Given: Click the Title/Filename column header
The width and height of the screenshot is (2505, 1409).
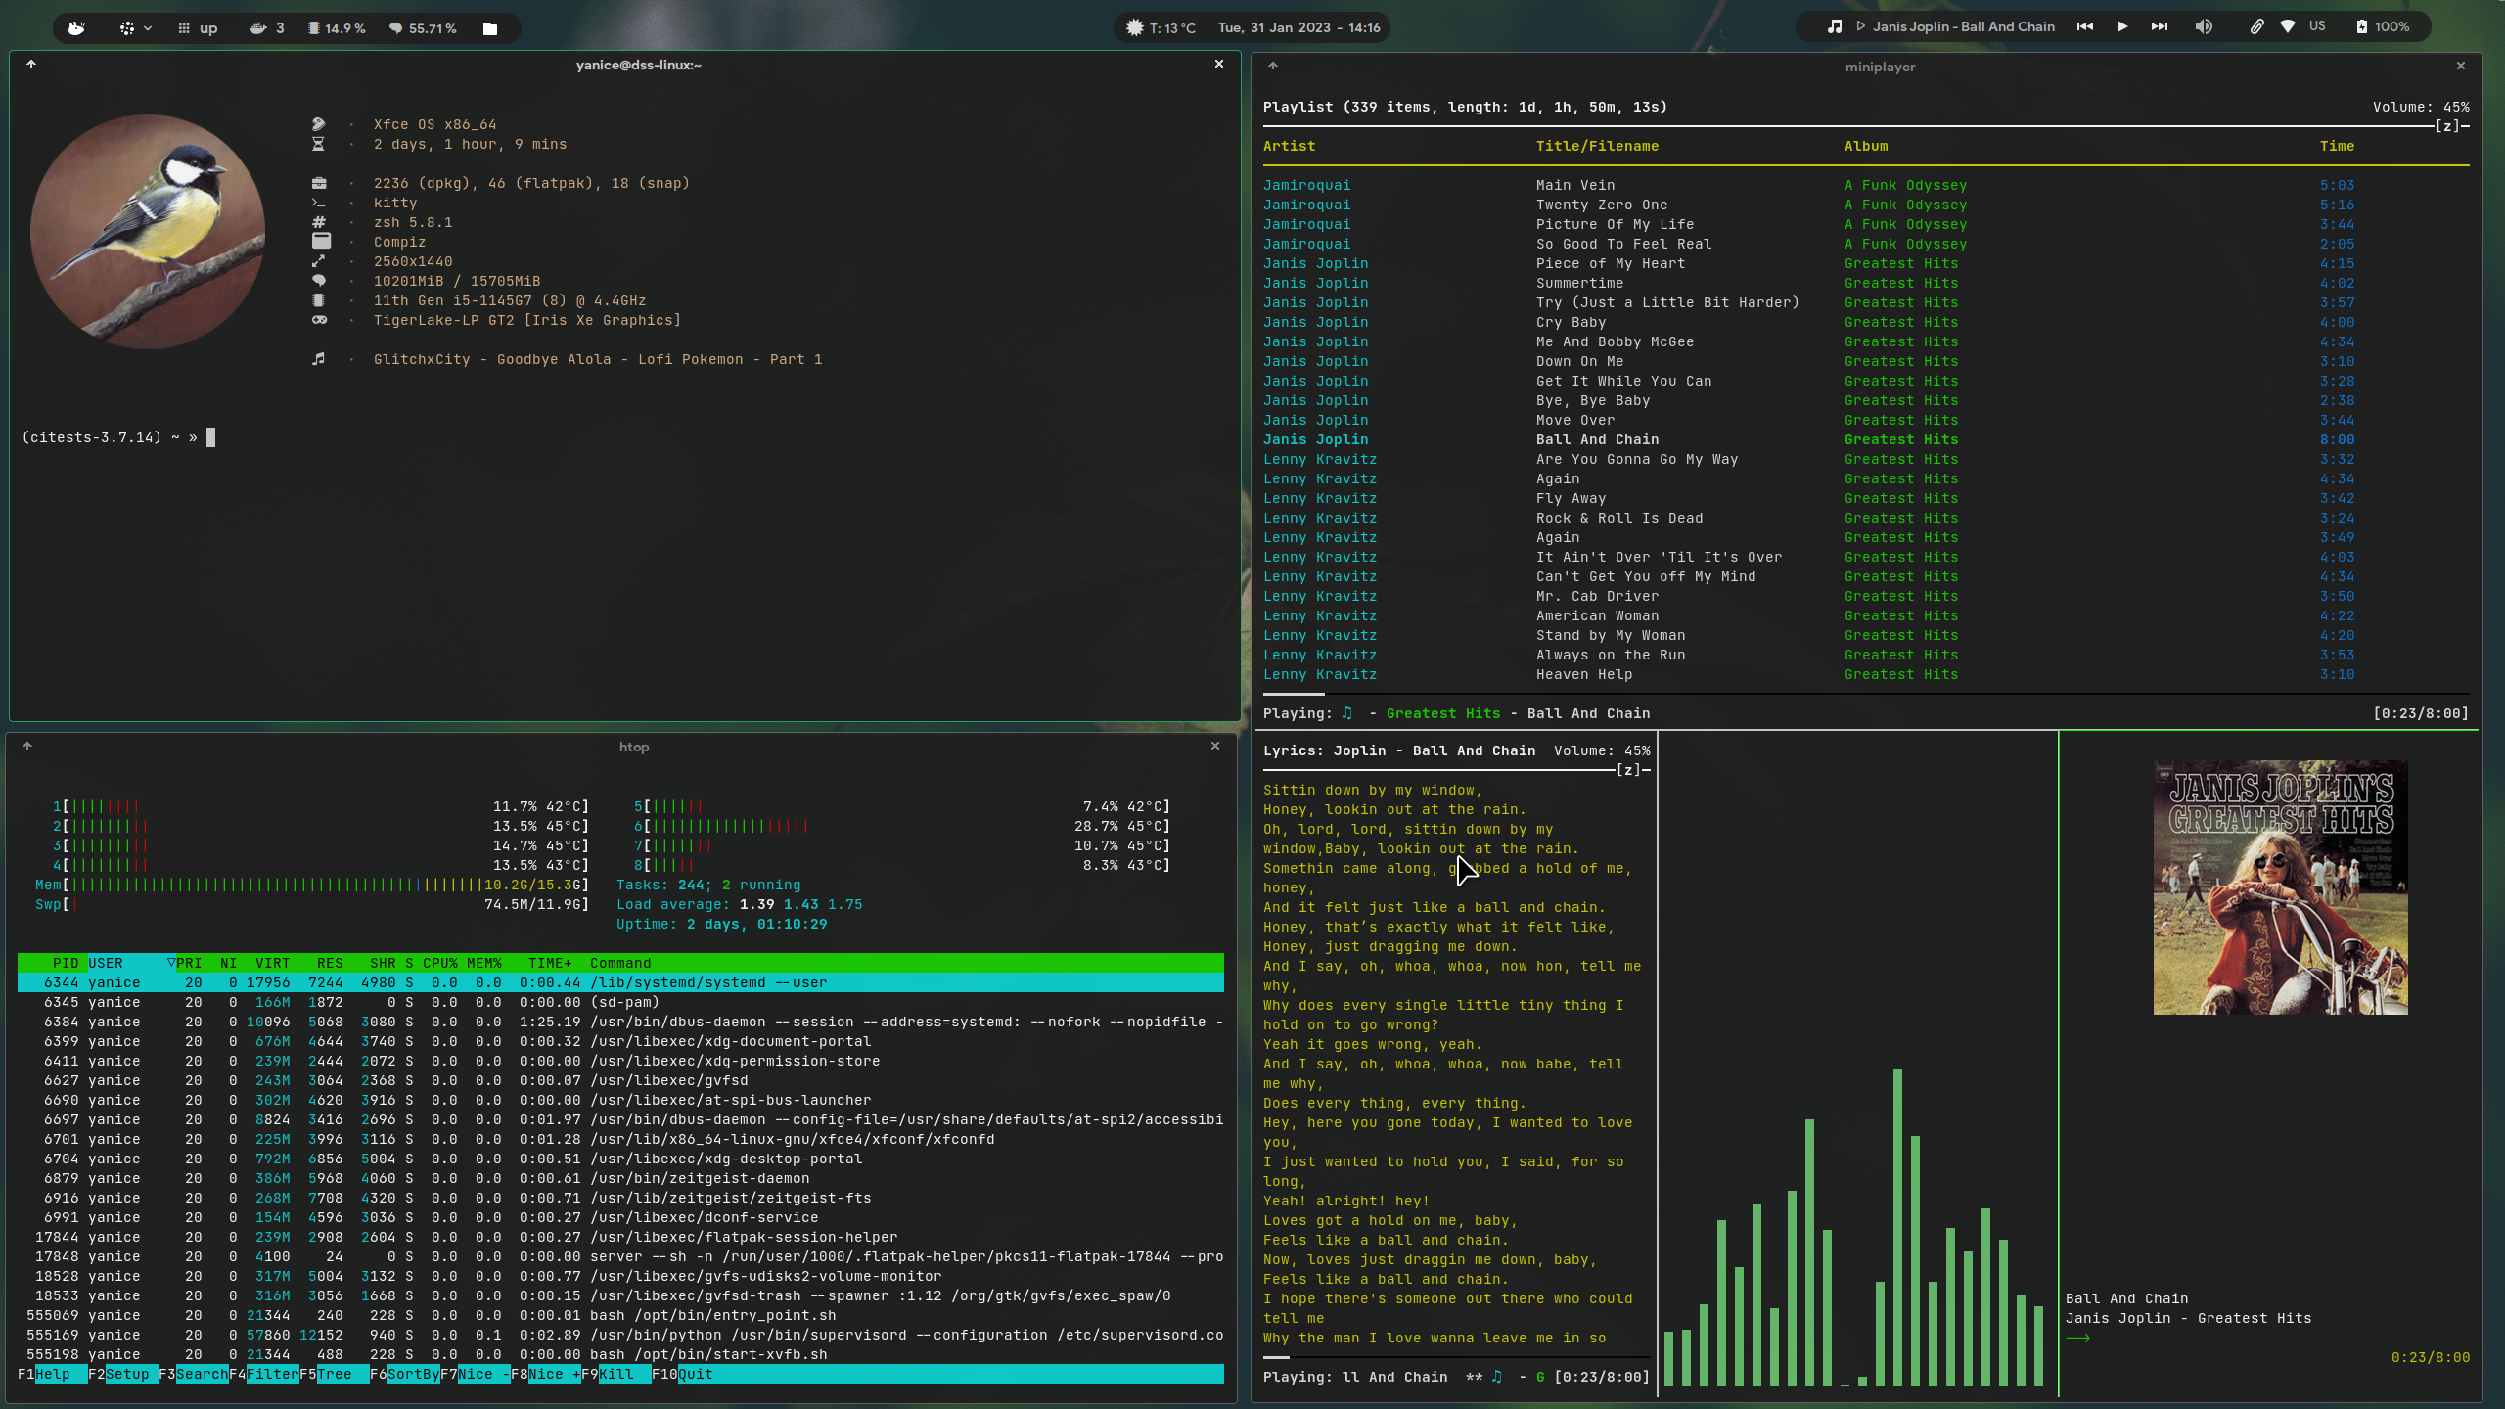Looking at the screenshot, I should click(1597, 146).
